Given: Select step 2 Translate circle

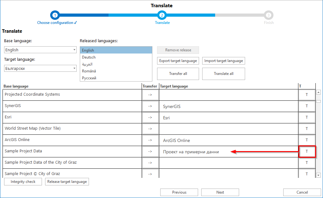Looking at the screenshot, I should (162, 15).
